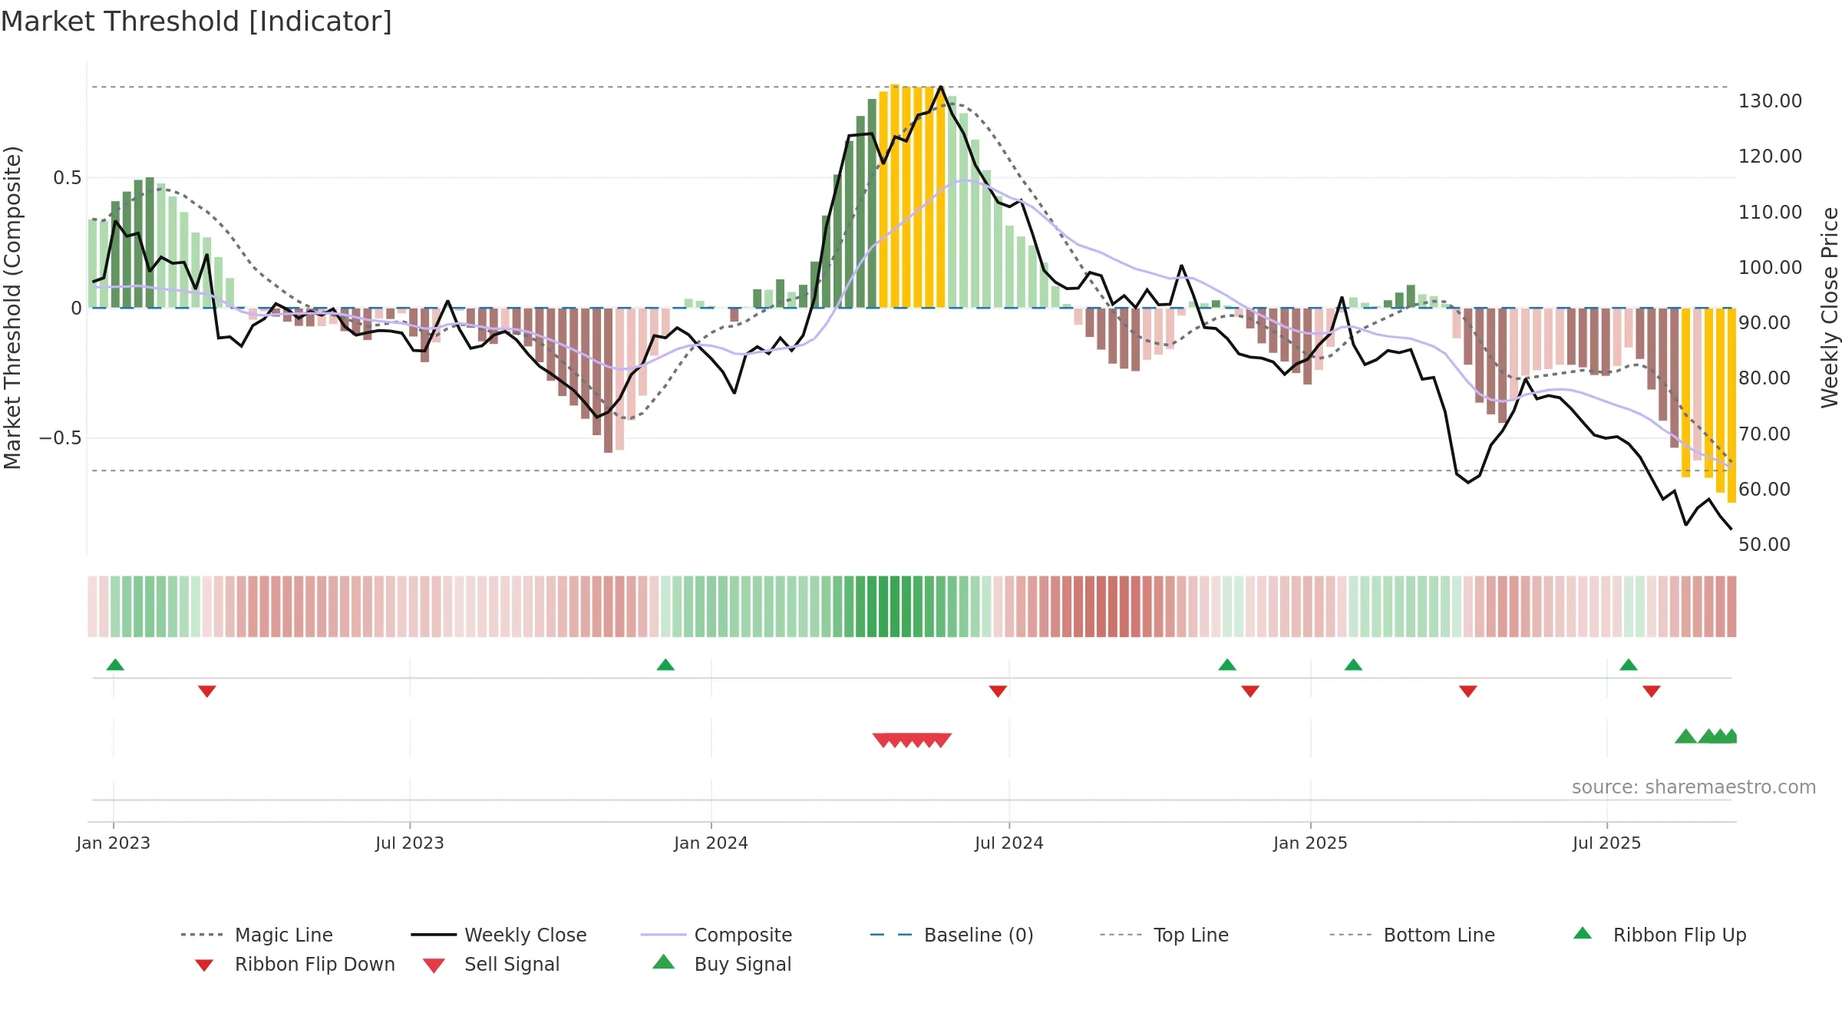The height and width of the screenshot is (1036, 1842).
Task: Click the ribbon flip down marker in early 2023
Action: 207,691
